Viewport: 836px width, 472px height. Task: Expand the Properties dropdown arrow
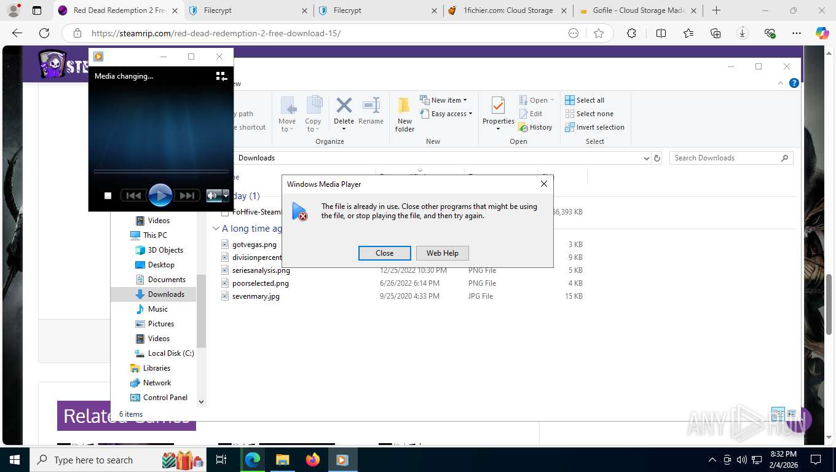coord(498,129)
